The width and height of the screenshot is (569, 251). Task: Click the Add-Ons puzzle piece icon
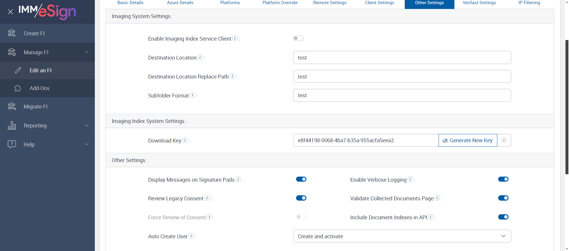pos(18,88)
